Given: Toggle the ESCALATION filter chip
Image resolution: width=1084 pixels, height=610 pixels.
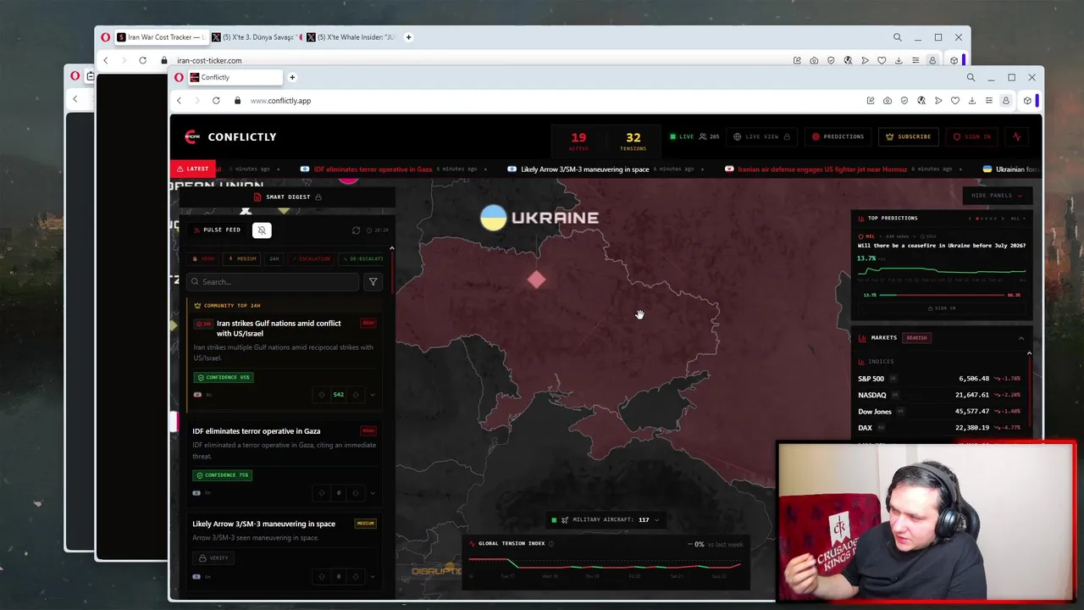Looking at the screenshot, I should [311, 258].
